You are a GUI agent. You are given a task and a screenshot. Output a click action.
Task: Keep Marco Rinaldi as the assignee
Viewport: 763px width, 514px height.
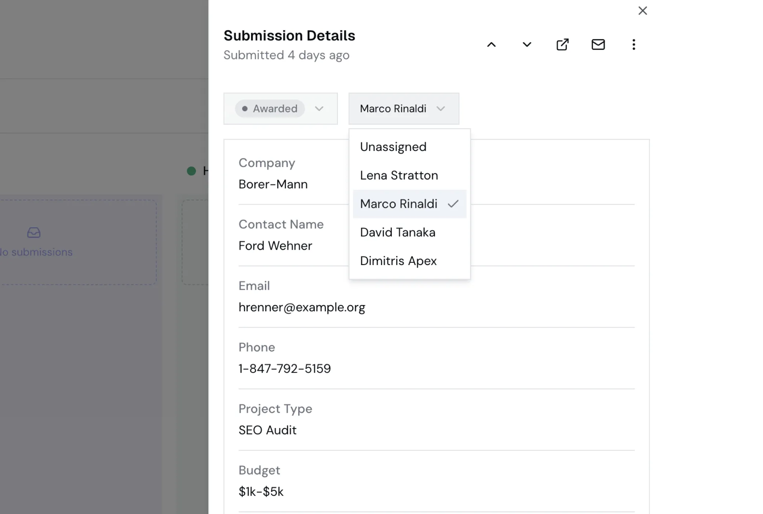pyautogui.click(x=399, y=204)
